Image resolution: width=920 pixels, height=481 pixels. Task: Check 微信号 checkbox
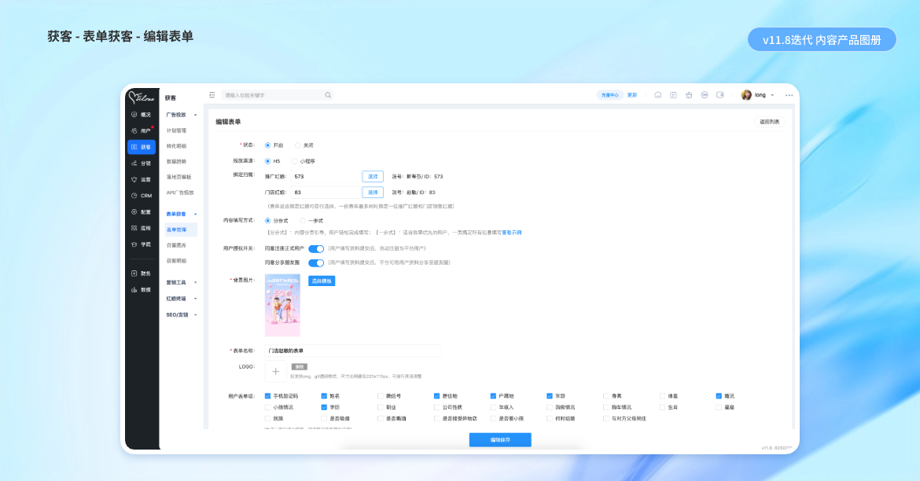(381, 396)
